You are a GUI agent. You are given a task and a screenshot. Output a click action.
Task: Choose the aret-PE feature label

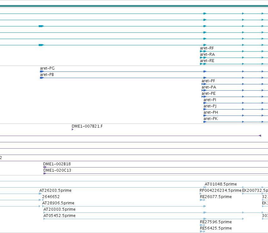[208, 94]
